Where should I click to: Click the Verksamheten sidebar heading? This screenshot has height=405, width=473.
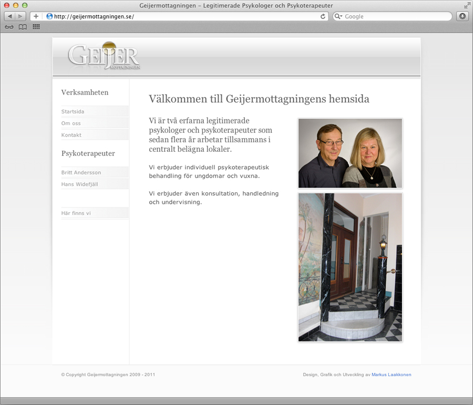point(85,92)
